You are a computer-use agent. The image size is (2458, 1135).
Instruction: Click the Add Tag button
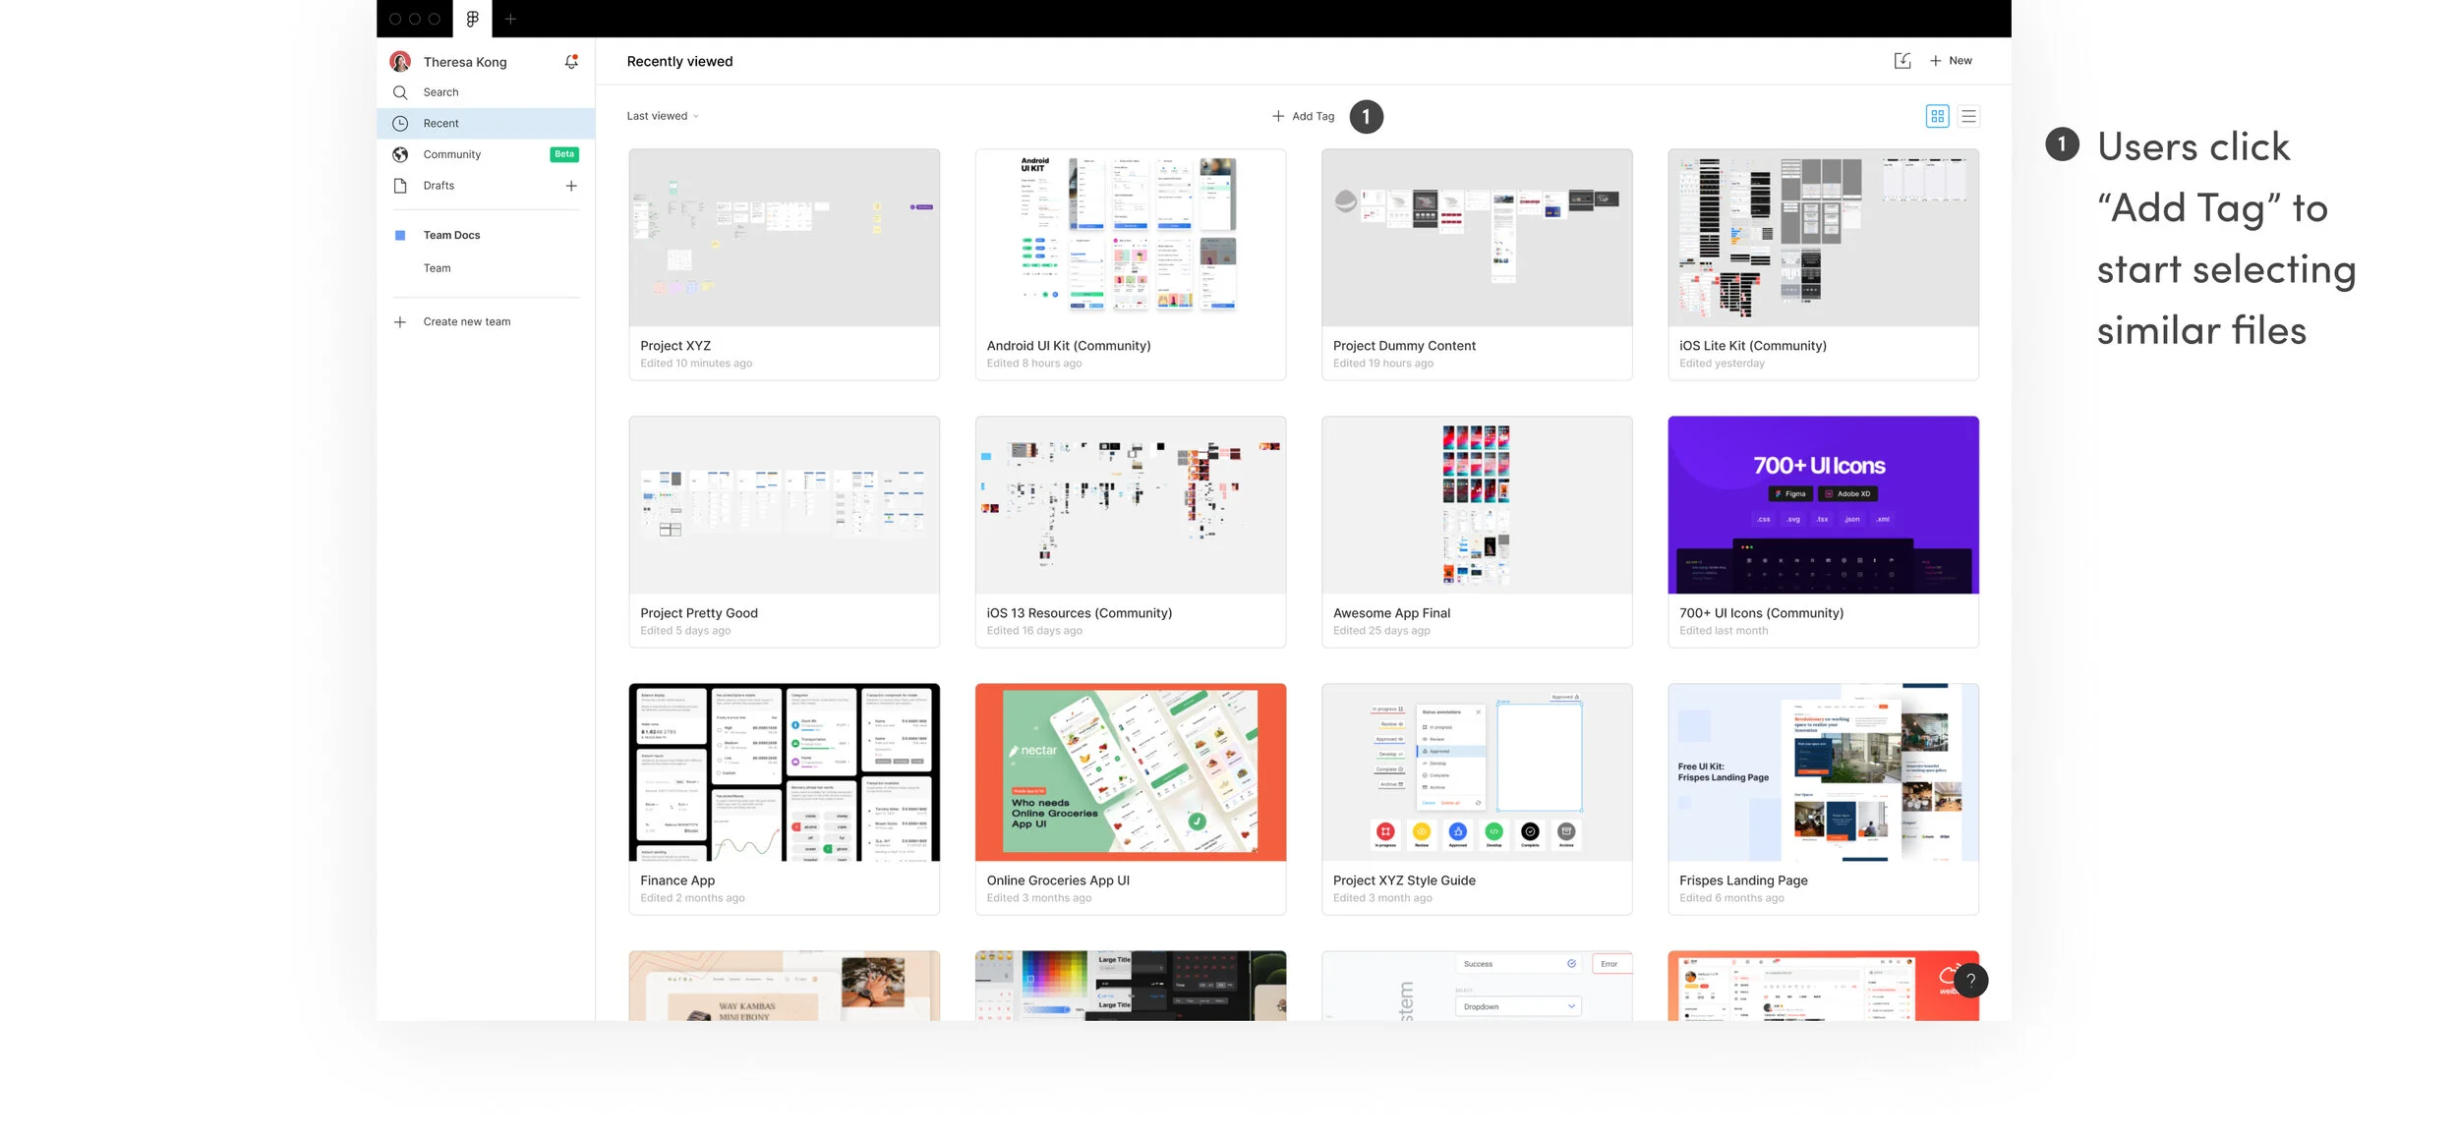[x=1304, y=116]
